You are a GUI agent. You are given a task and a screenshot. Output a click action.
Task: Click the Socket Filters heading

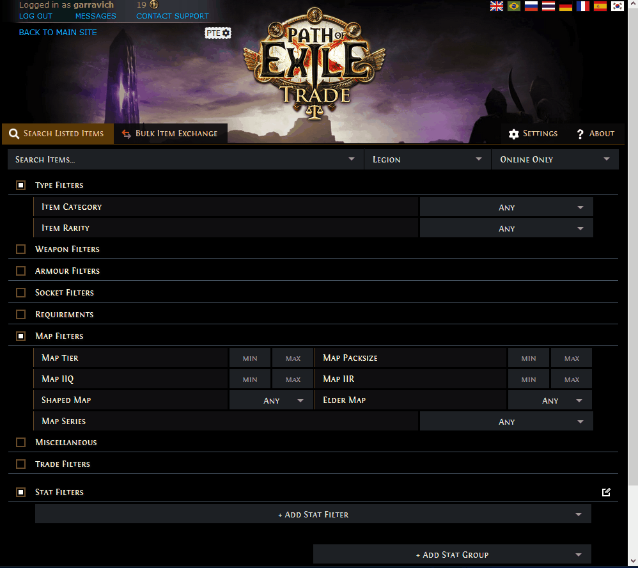pyautogui.click(x=65, y=293)
